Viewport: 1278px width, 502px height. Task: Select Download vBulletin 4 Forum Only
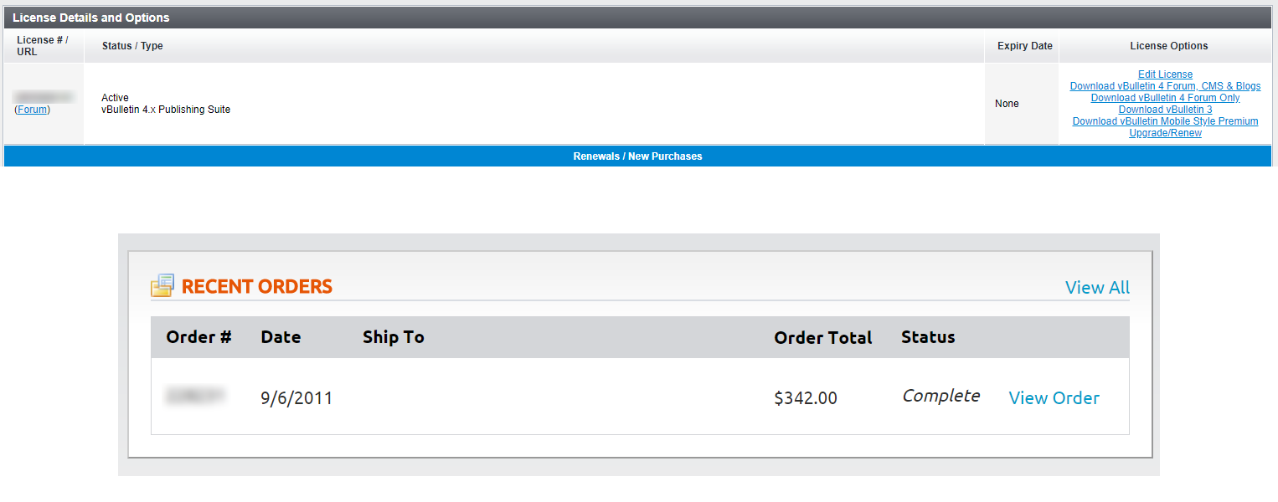(1165, 98)
